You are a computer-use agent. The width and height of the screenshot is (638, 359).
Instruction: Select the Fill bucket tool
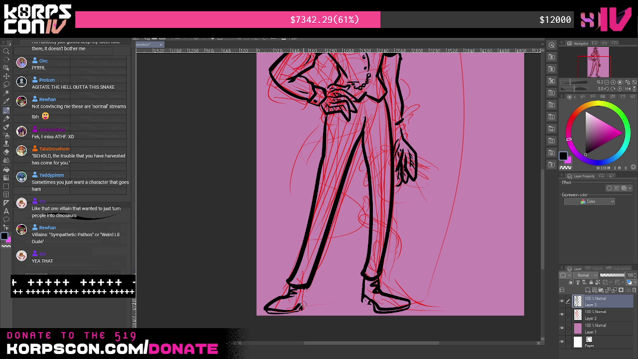(x=6, y=169)
